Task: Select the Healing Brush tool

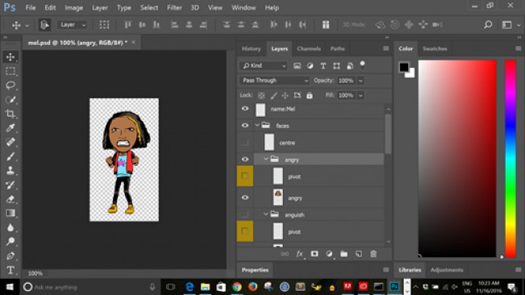Action: (x=10, y=142)
